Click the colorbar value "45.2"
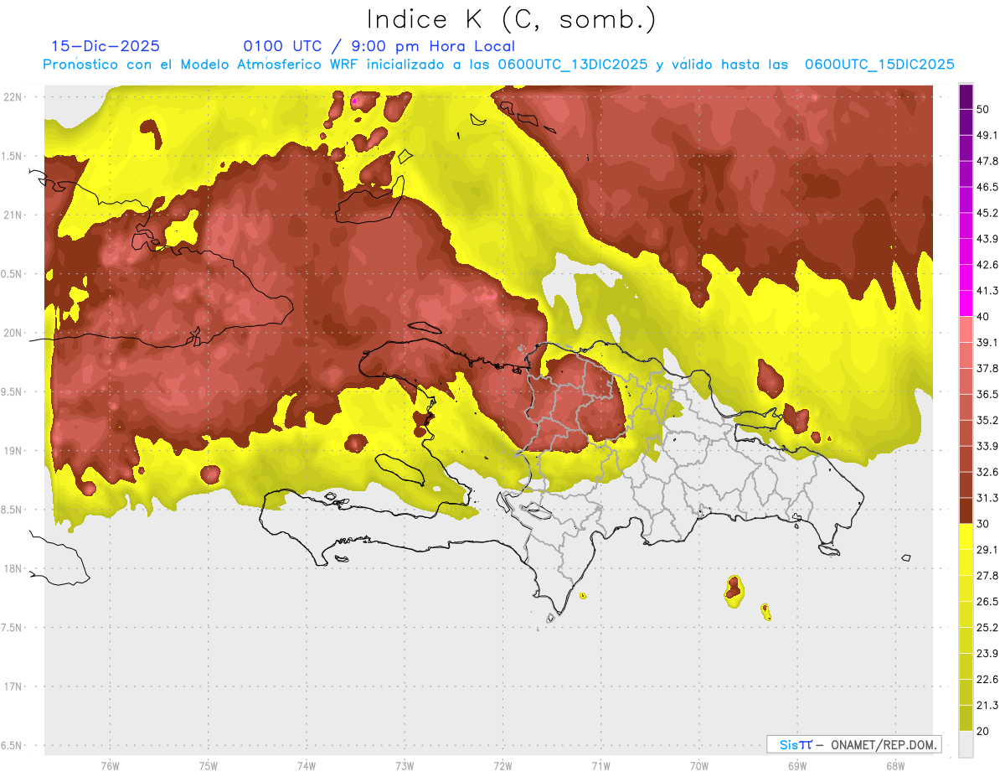The width and height of the screenshot is (1005, 777). click(987, 213)
